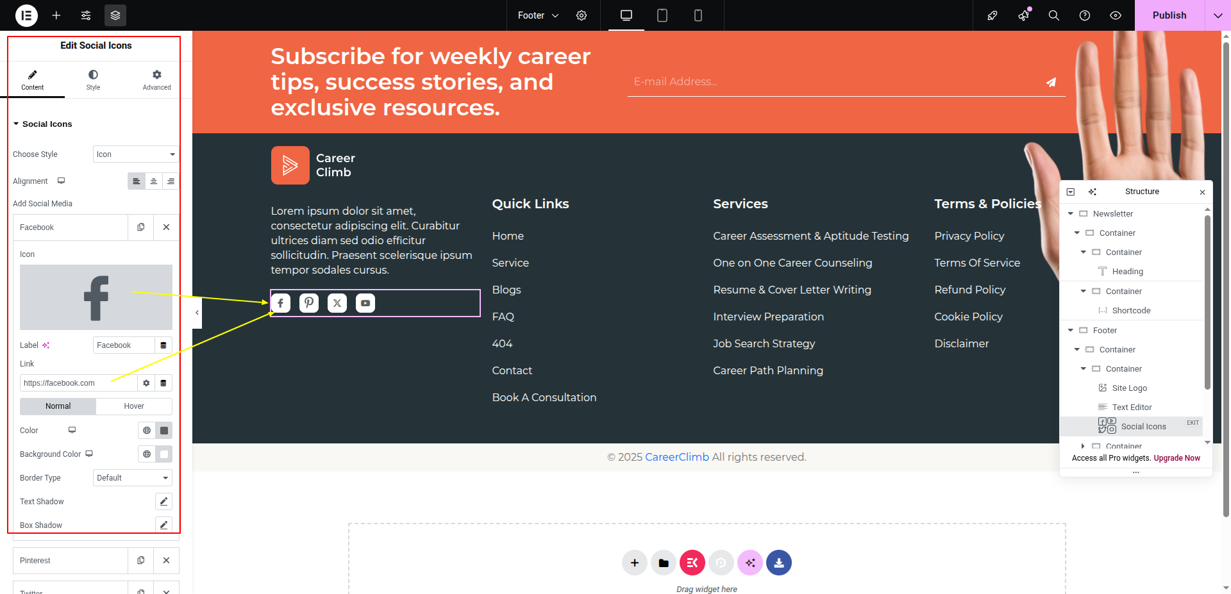The width and height of the screenshot is (1231, 594).
Task: Open the Style tab
Action: [x=93, y=80]
